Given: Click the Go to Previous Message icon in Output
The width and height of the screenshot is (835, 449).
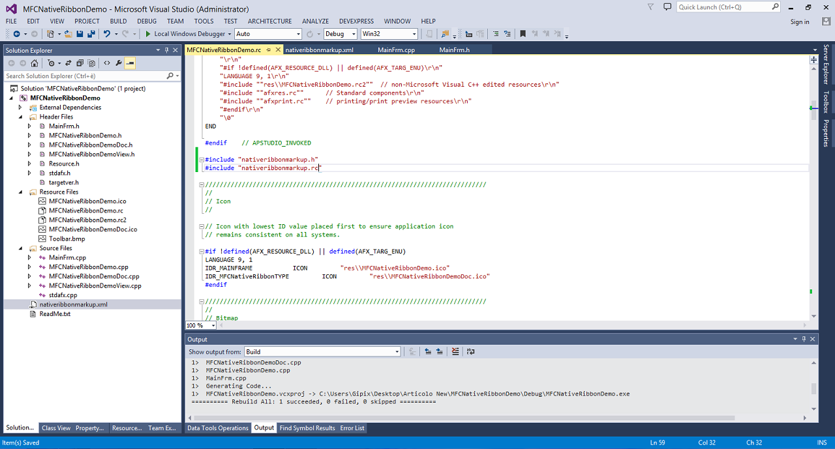Looking at the screenshot, I should [428, 352].
